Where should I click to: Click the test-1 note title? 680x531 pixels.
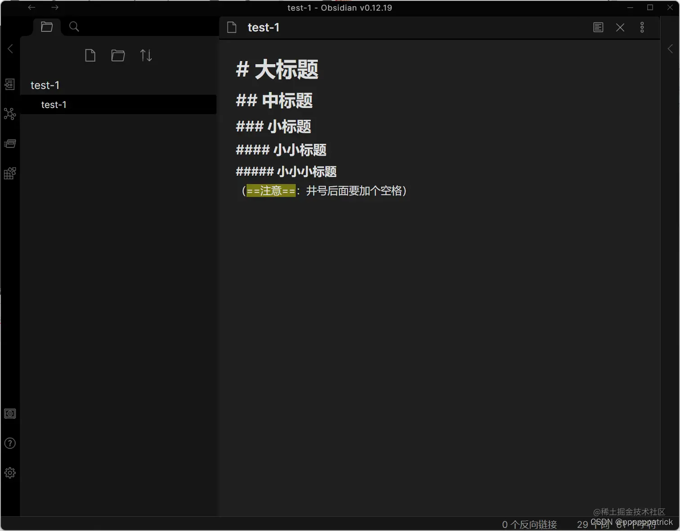click(x=264, y=27)
